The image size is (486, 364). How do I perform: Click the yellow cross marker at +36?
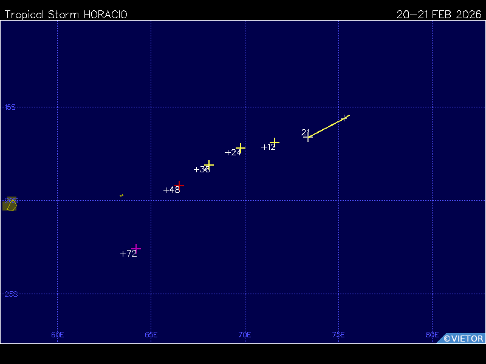(x=209, y=164)
